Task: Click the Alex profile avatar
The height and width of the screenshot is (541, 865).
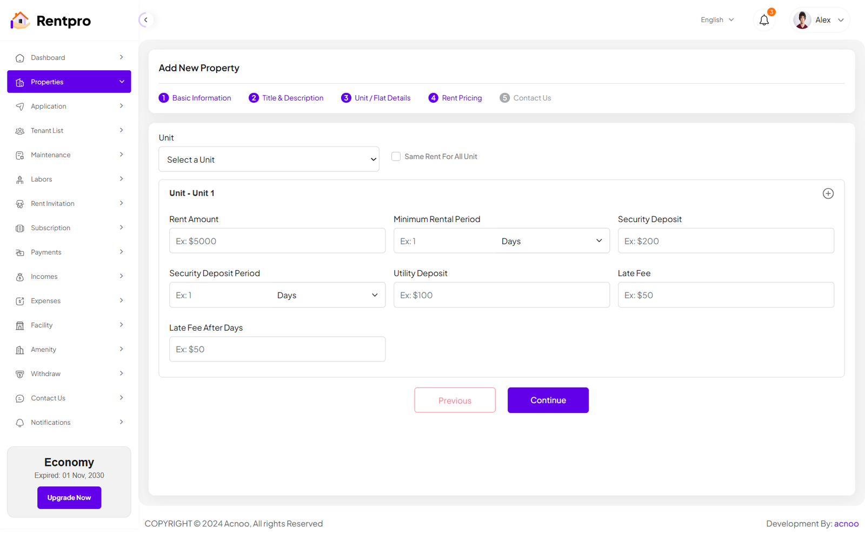Action: tap(802, 20)
